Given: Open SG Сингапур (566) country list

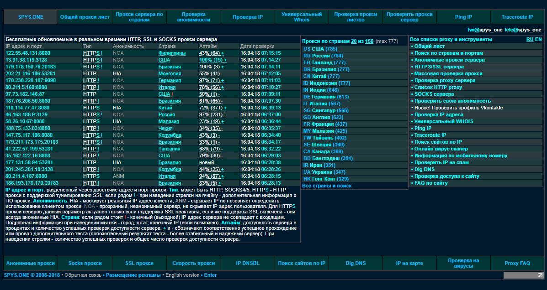Looking at the screenshot, I should tap(326, 111).
